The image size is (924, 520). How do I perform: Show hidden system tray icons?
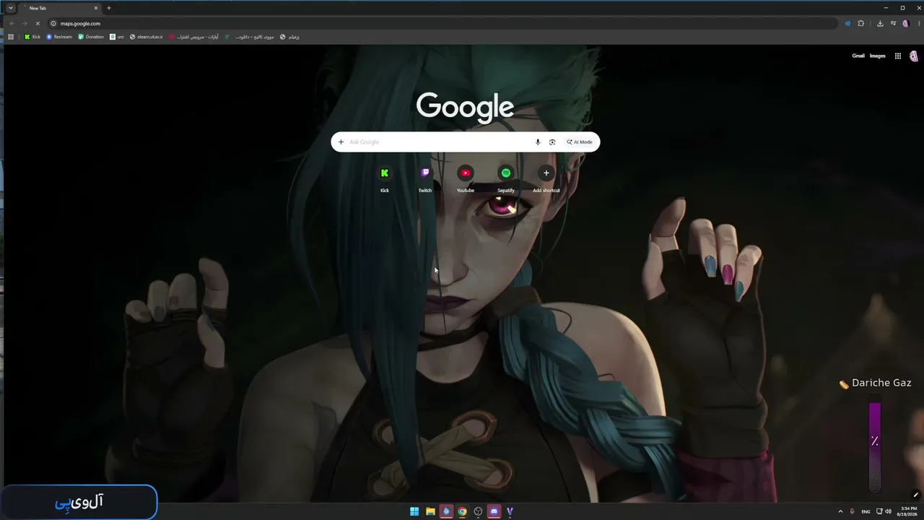pyautogui.click(x=840, y=511)
